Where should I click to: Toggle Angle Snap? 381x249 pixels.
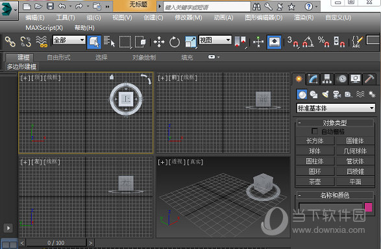point(308,41)
